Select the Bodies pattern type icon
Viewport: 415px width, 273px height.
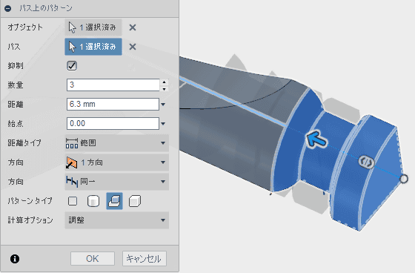(93, 201)
